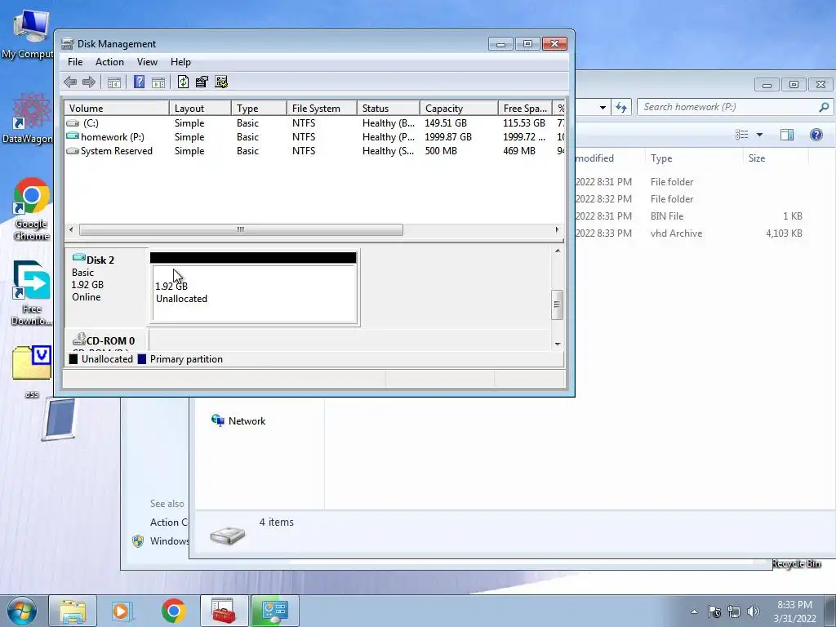The height and width of the screenshot is (627, 836).
Task: Click the right arrow of horizontal scrollbar
Action: click(x=557, y=229)
